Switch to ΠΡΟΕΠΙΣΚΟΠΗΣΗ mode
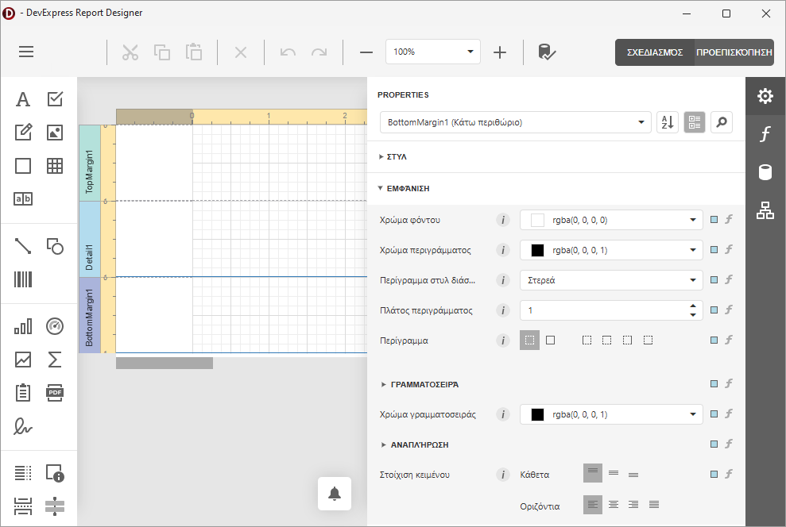786x527 pixels. (x=734, y=52)
